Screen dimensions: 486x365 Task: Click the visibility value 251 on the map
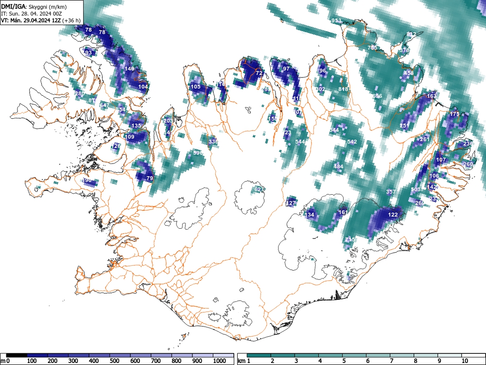[x=404, y=126]
